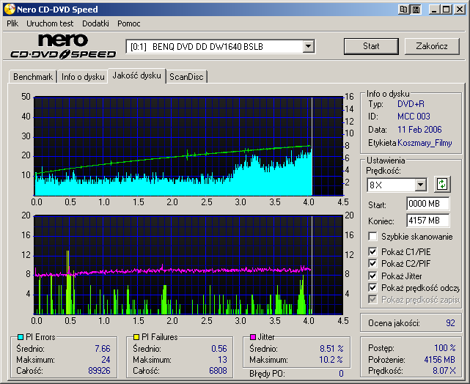The image size is (470, 384).
Task: Click the disc type value DVD+R
Action: coord(411,104)
